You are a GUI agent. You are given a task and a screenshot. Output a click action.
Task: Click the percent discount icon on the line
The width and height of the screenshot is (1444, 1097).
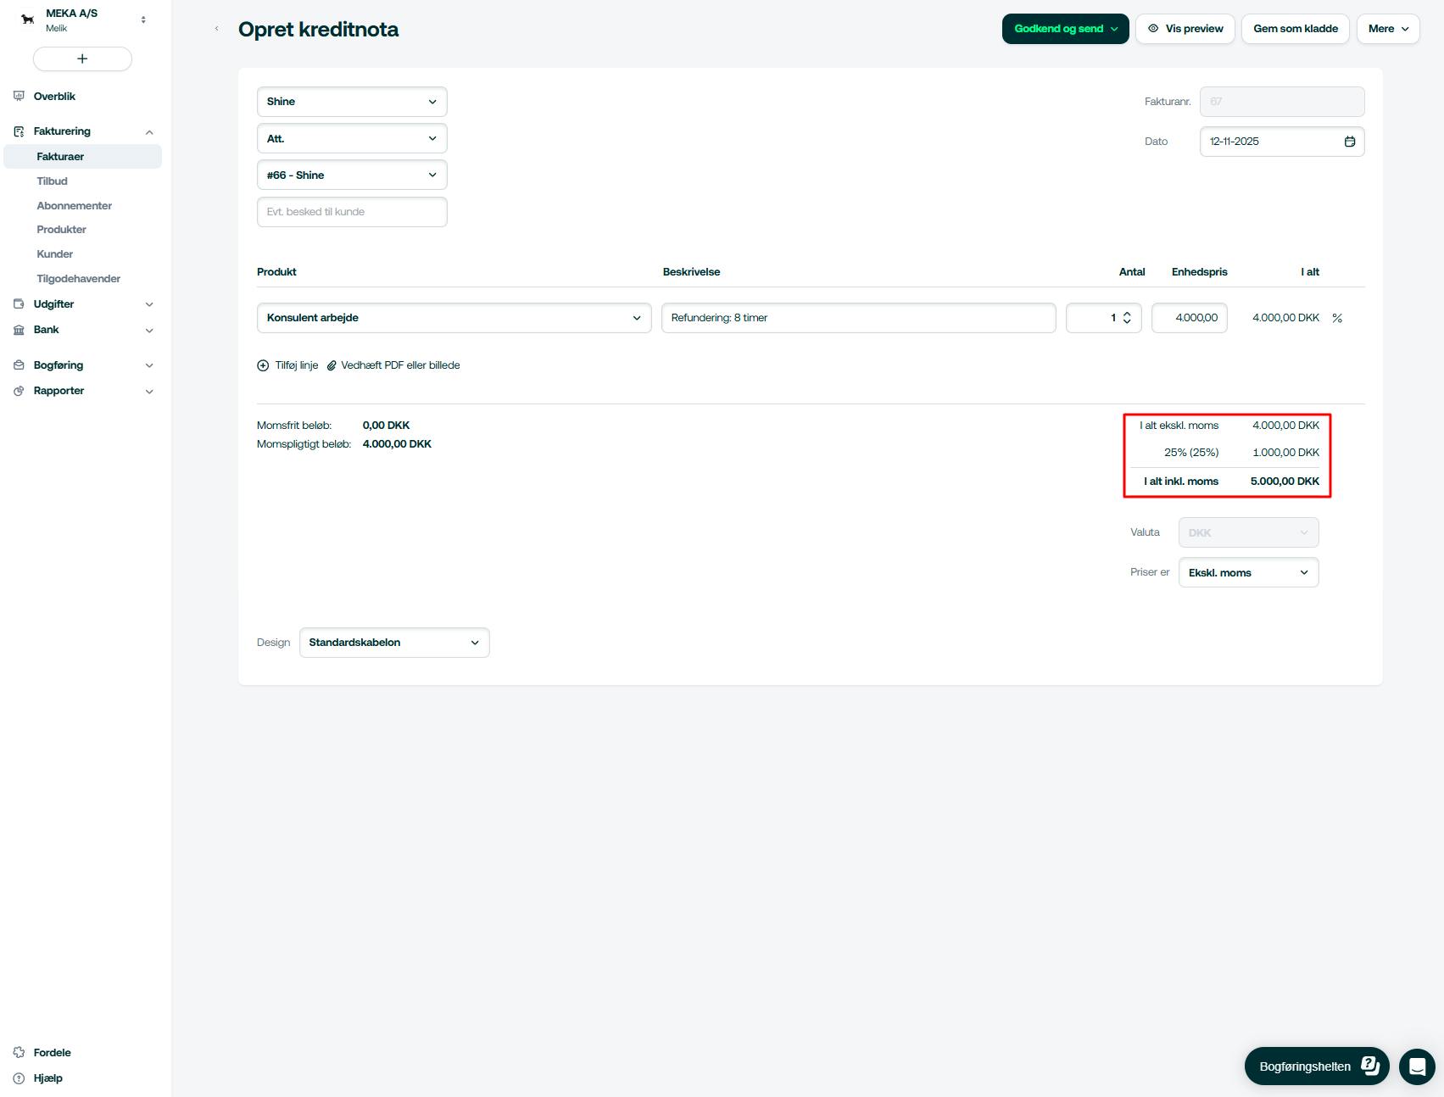tap(1337, 318)
